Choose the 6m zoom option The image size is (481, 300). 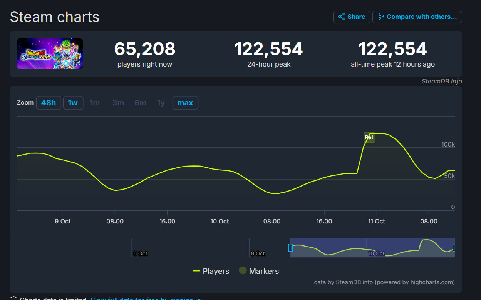[141, 103]
